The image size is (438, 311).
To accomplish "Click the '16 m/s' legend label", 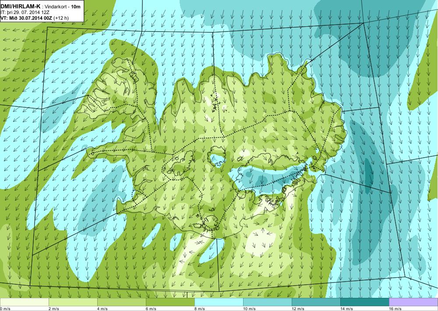I will (395, 309).
